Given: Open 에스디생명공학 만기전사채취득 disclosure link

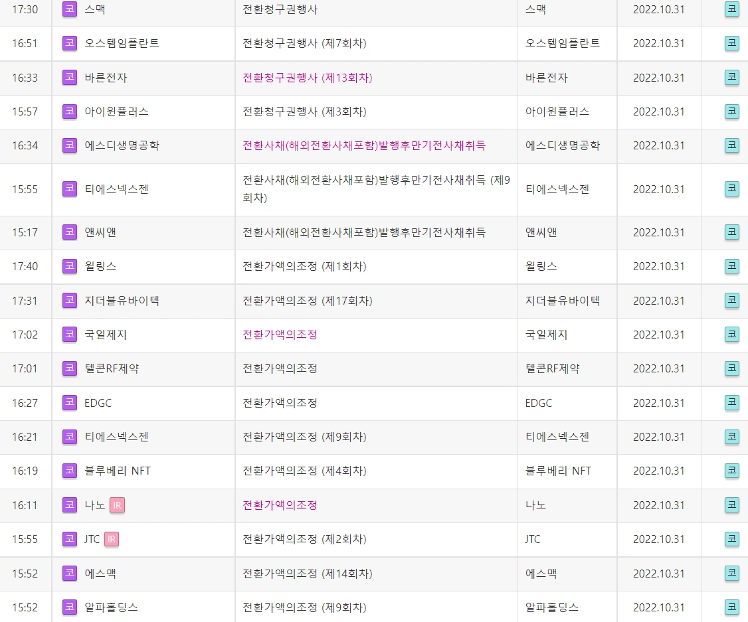Looking at the screenshot, I should [364, 145].
